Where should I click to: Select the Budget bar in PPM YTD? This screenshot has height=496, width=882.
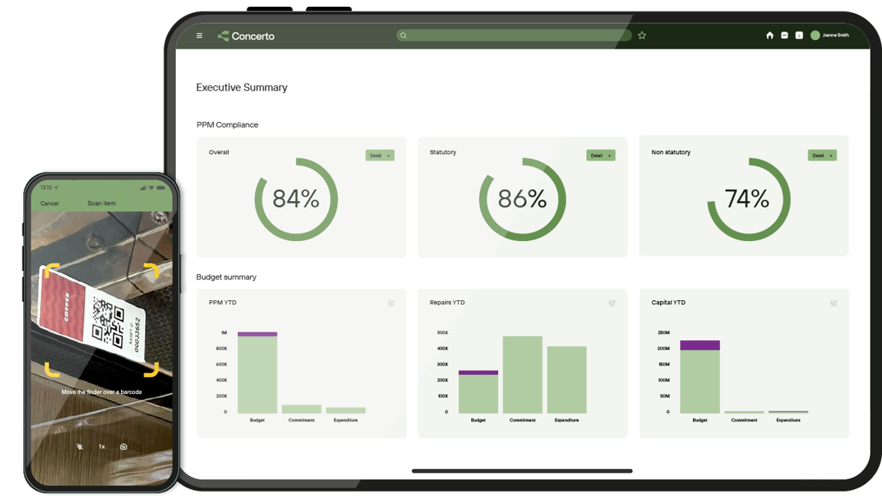click(257, 375)
